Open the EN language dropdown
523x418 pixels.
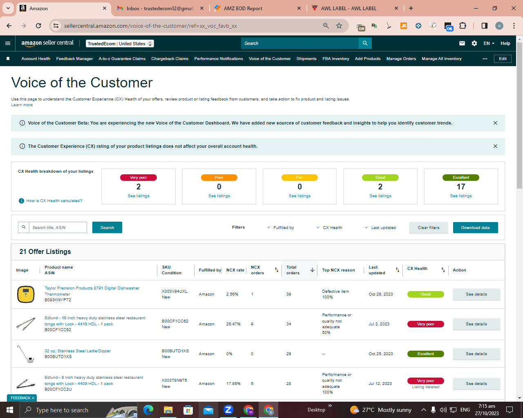(489, 43)
